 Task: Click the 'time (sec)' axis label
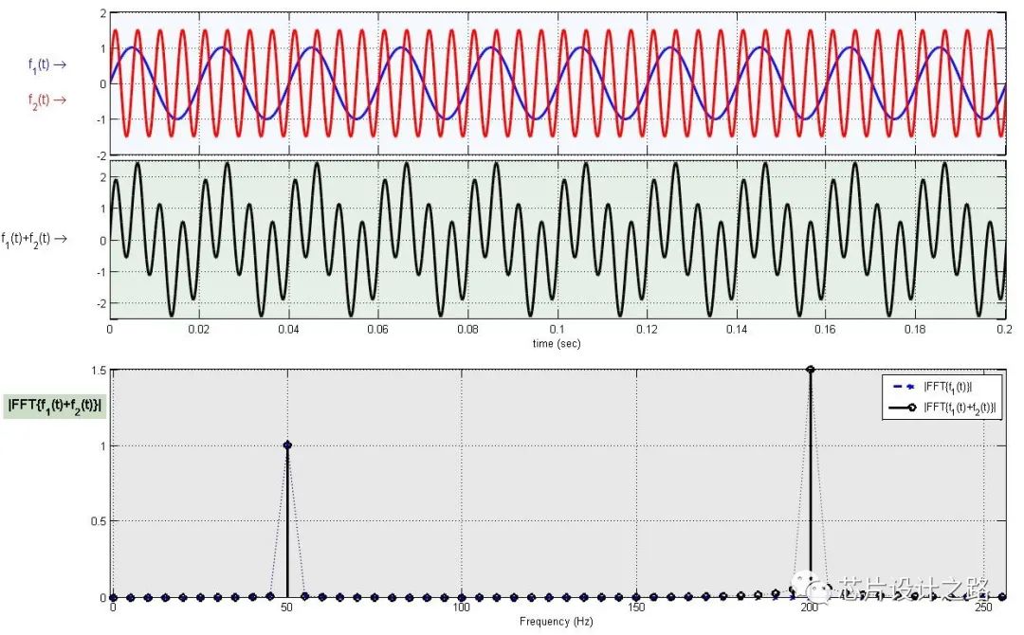click(x=557, y=343)
